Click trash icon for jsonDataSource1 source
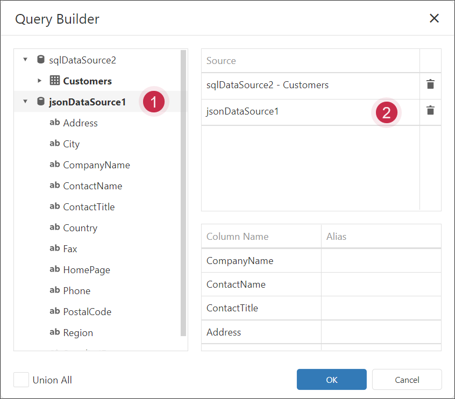The height and width of the screenshot is (399, 455). click(x=430, y=111)
